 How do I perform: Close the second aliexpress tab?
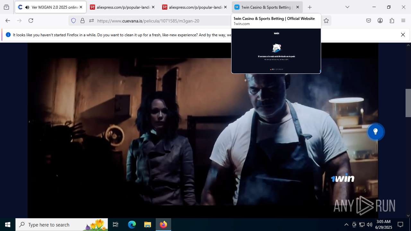coord(225,7)
